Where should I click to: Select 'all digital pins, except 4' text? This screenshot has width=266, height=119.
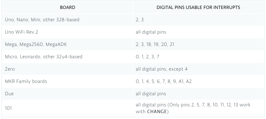161,69
